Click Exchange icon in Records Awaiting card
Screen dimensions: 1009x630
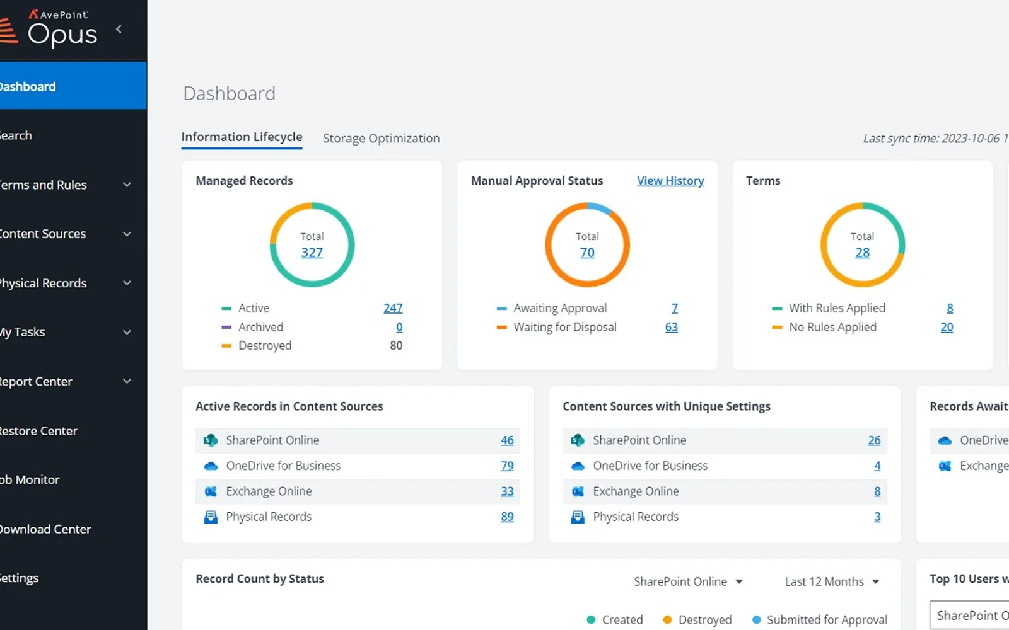coord(945,466)
